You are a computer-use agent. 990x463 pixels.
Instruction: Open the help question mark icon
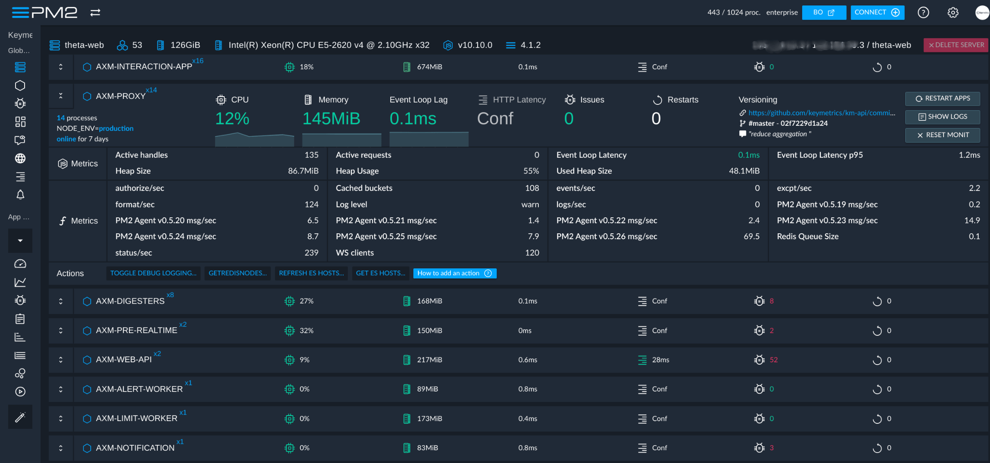point(923,12)
